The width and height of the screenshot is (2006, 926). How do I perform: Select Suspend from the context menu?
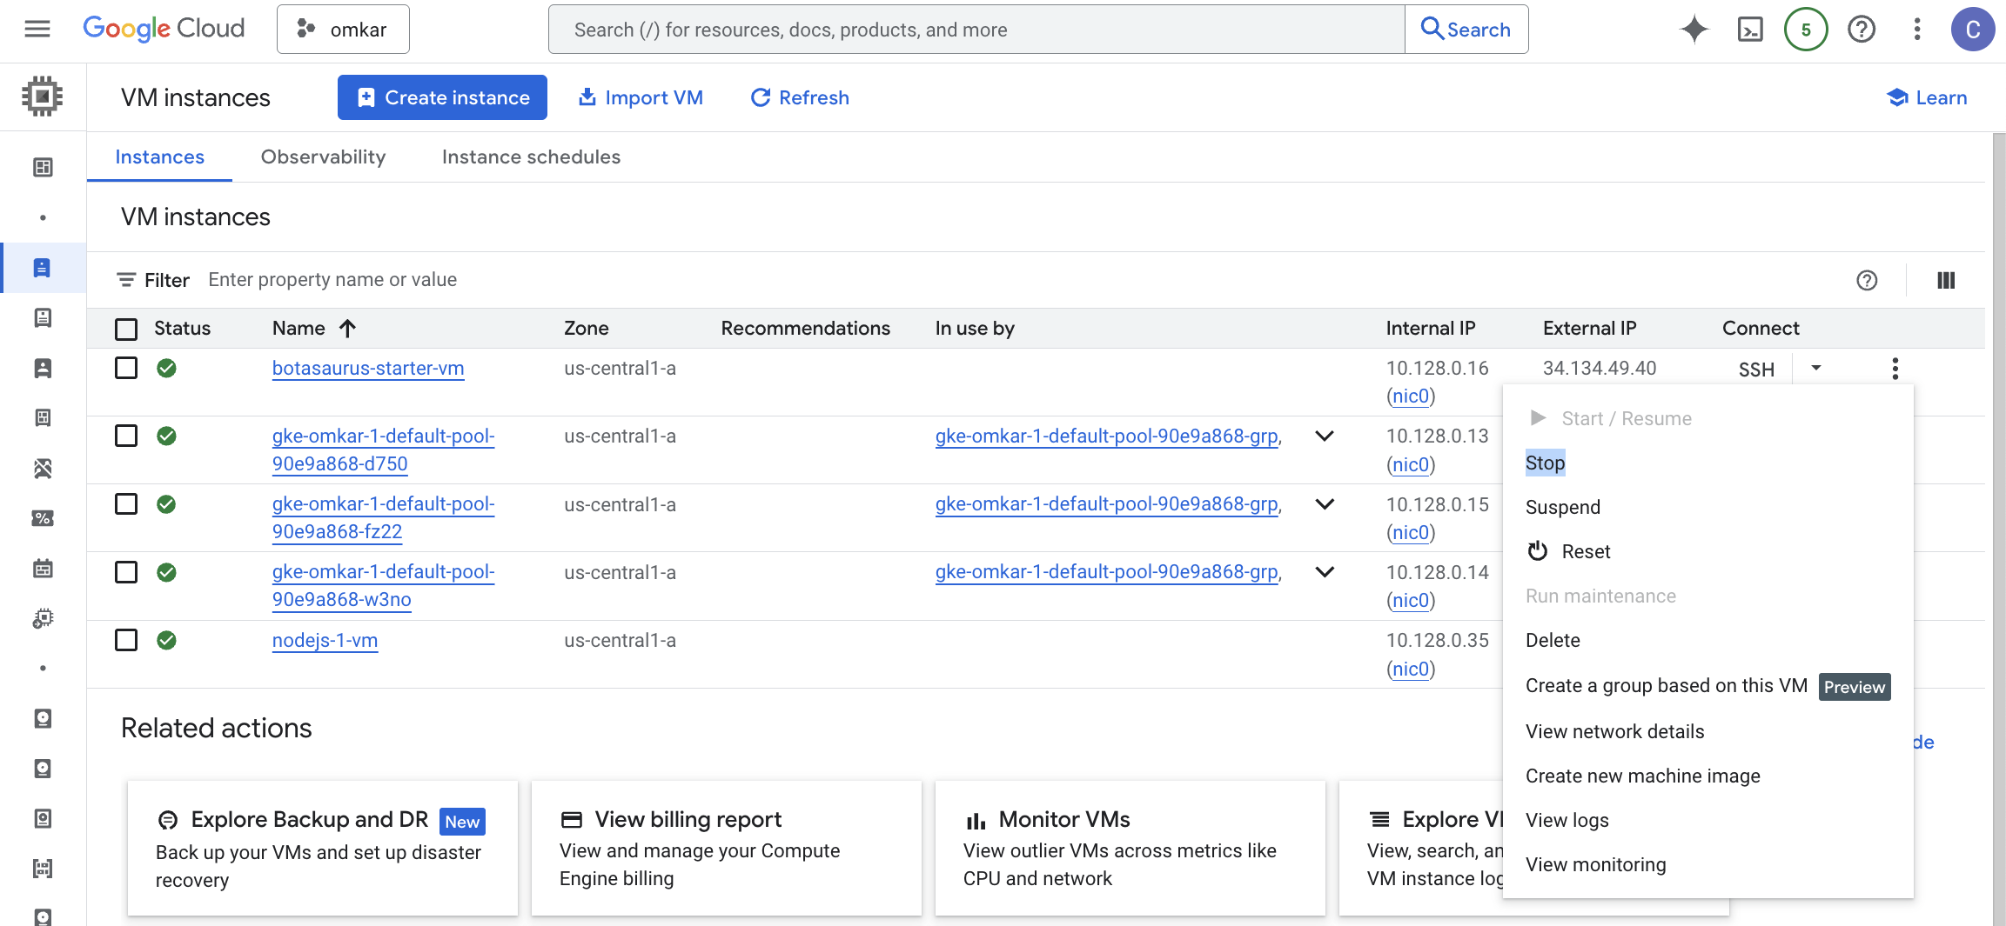point(1562,507)
